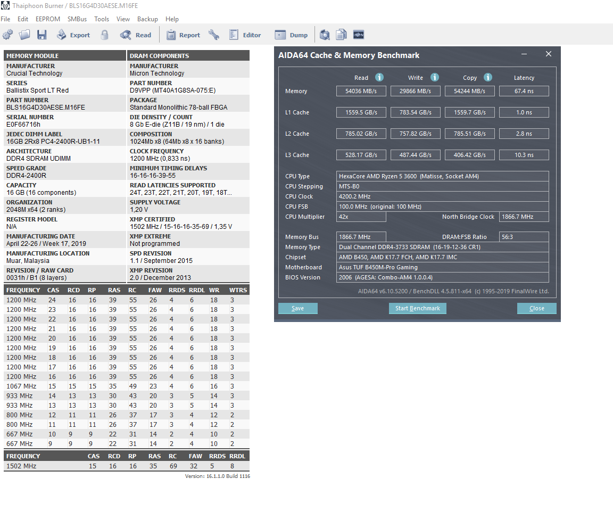Click the Memory Type field DDR4-3733

(443, 247)
